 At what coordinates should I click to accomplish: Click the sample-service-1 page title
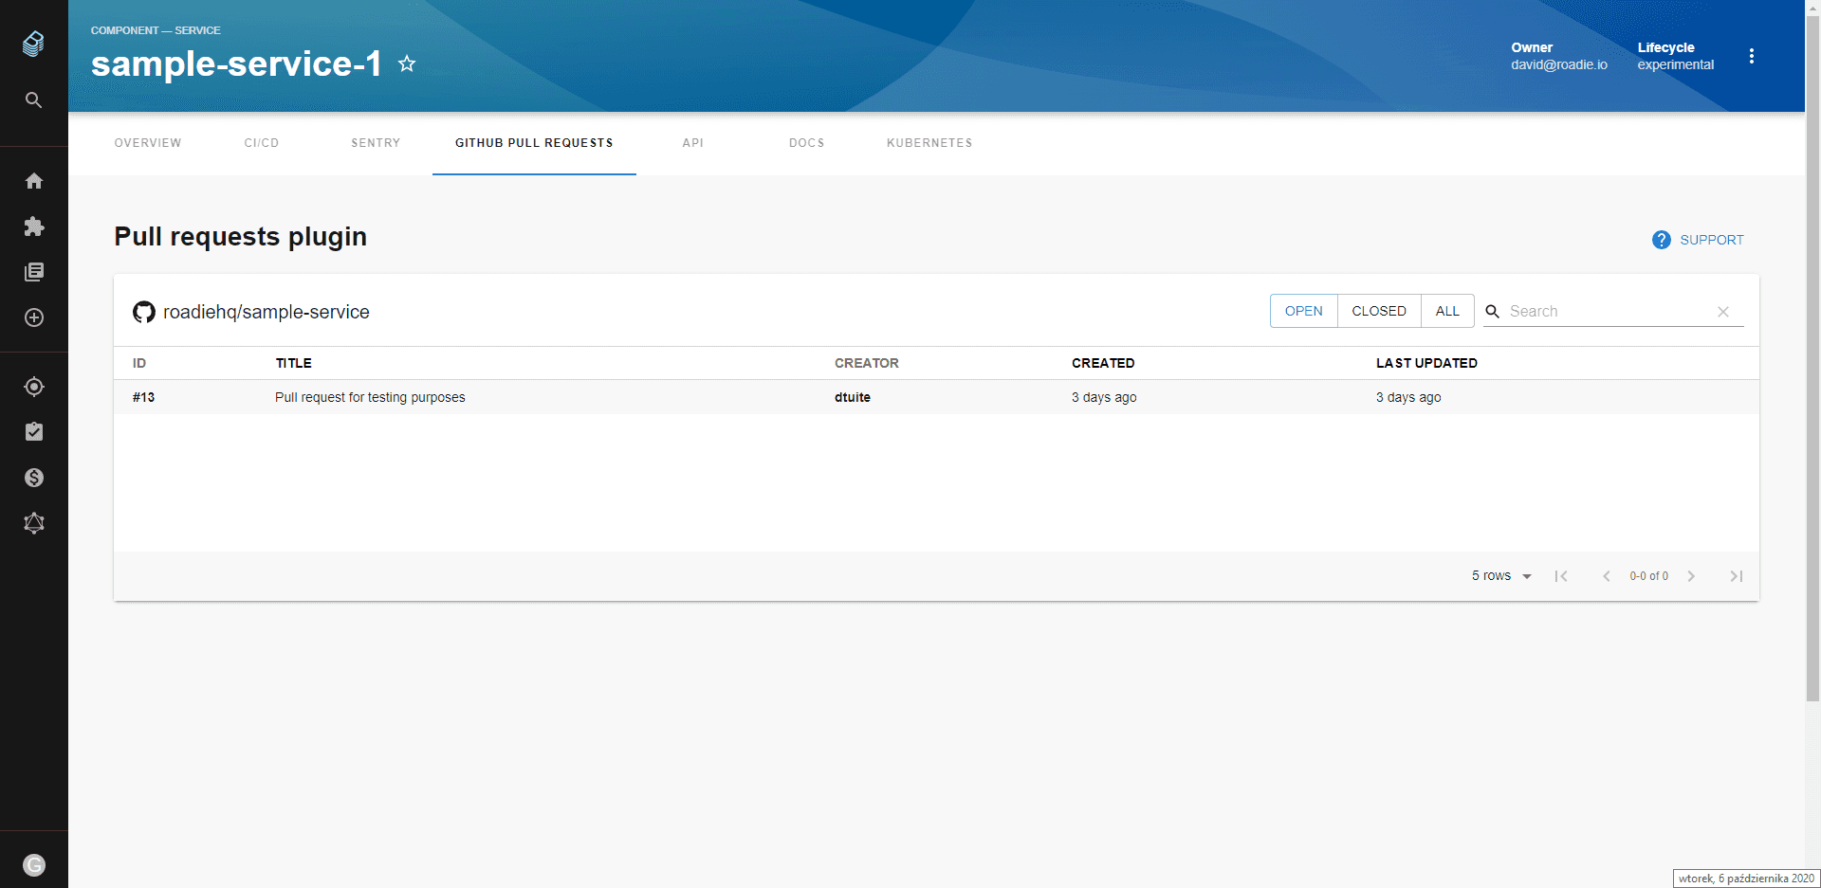(x=236, y=63)
